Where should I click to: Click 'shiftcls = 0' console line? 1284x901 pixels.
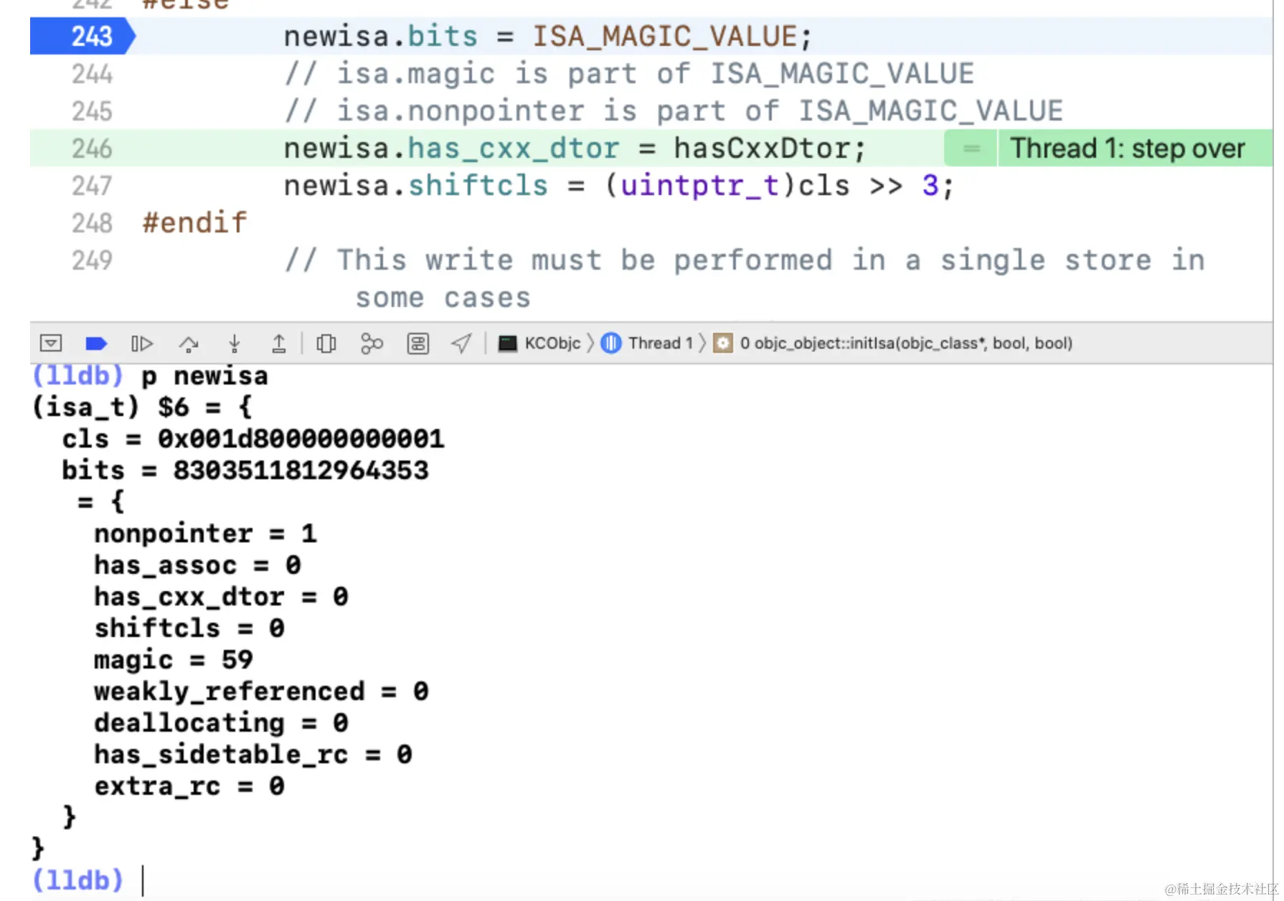point(190,628)
